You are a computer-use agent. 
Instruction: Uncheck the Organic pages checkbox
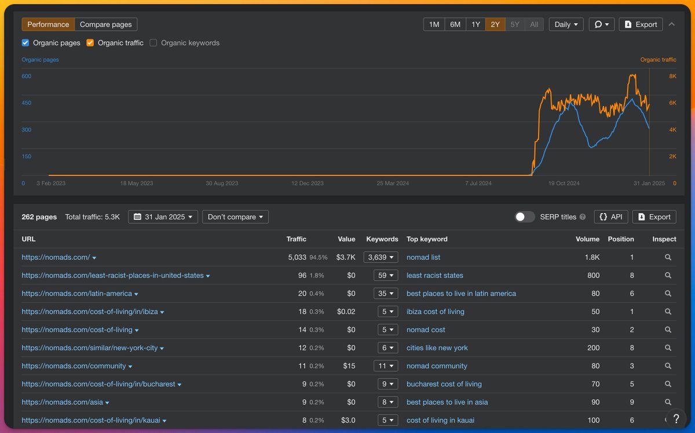[x=25, y=43]
